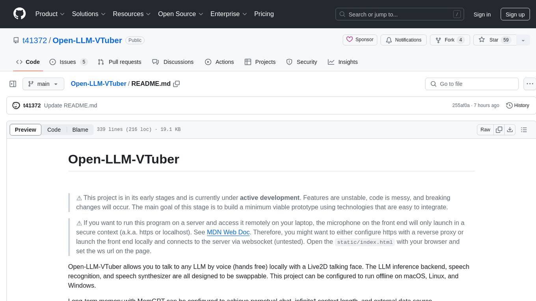Click the Sign in link
This screenshot has width=536, height=301.
[482, 14]
